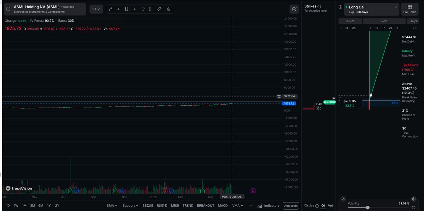Switch display to Vol
424x211 pixels.
(x=330, y=206)
